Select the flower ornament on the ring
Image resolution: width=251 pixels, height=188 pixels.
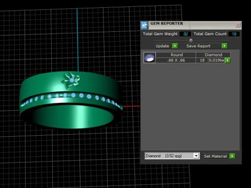[71, 80]
